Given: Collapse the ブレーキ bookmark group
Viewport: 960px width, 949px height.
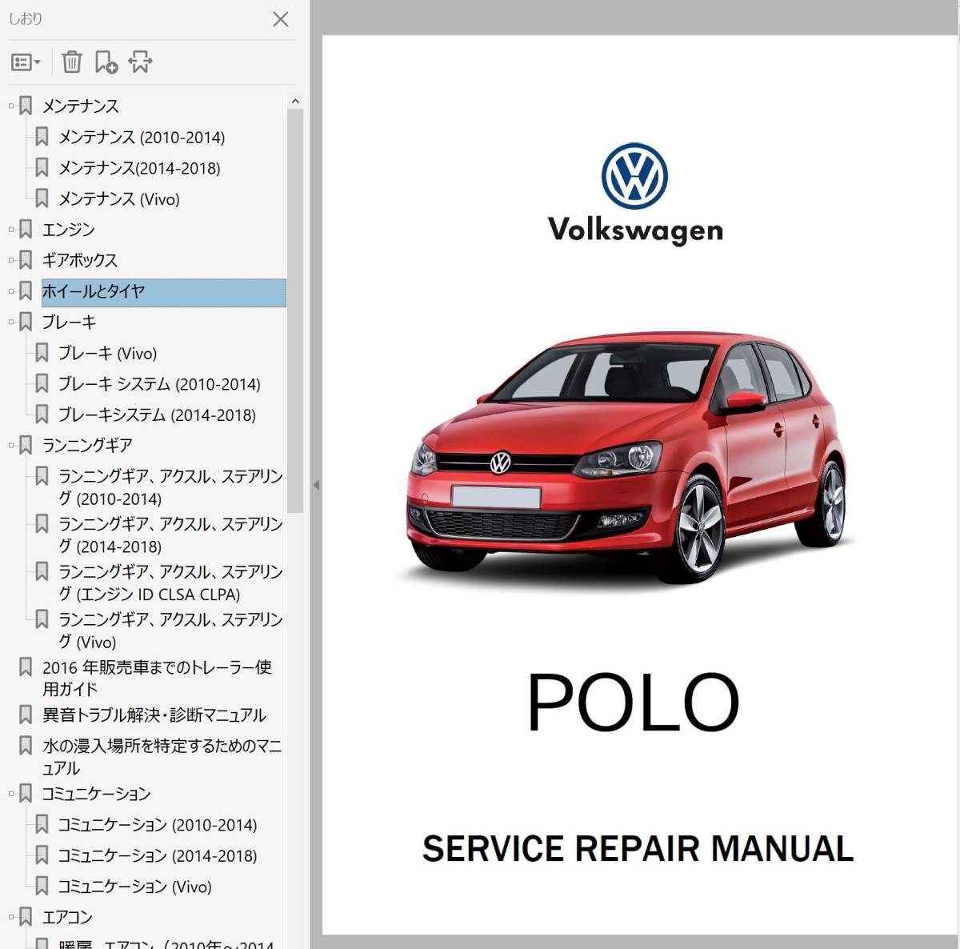Looking at the screenshot, I should pos(11,322).
